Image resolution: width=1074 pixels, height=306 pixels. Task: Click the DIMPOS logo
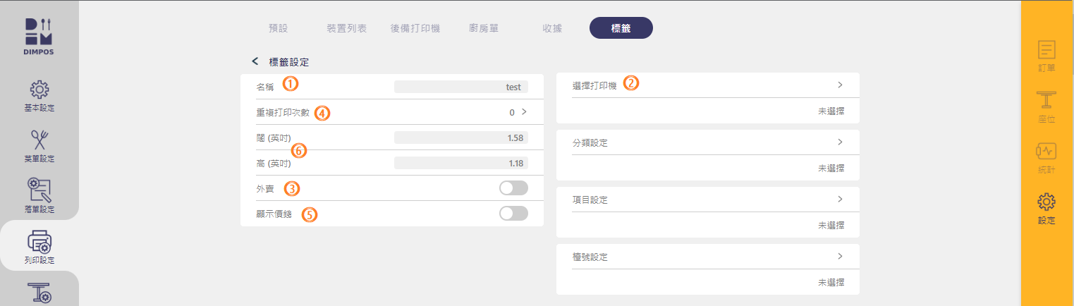[x=39, y=35]
